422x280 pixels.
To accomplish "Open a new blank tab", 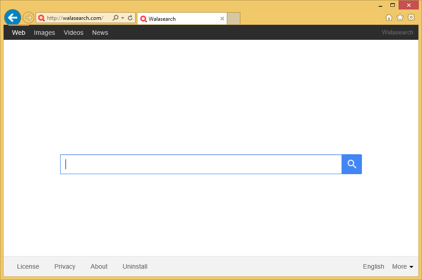I will coord(233,19).
